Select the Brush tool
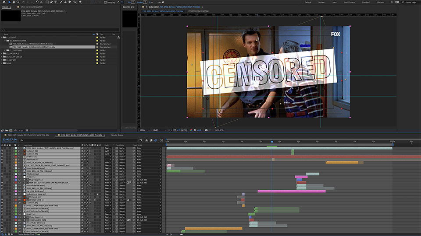421x236 pixels. [61, 2]
